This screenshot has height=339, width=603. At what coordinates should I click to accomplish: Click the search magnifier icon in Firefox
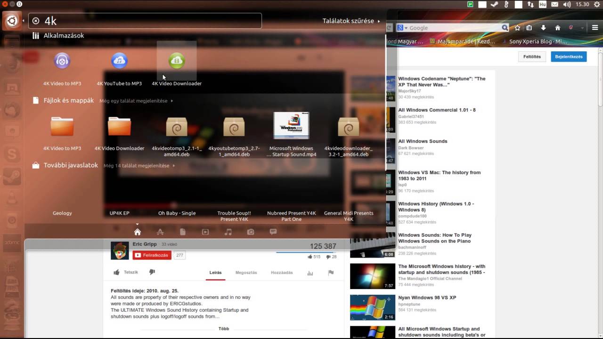pos(505,28)
